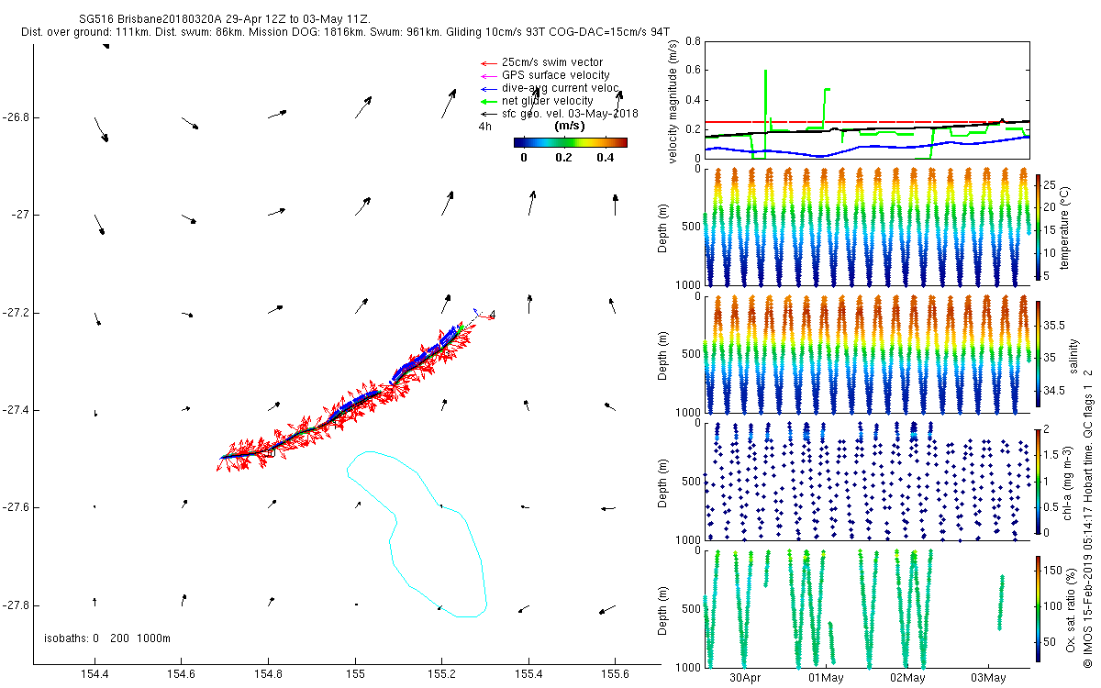Click the '154.4' longitude tick label
Viewport: 1101px width, 688px height.
(x=95, y=674)
